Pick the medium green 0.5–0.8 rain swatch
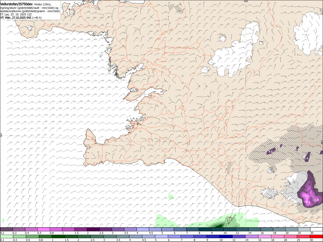 (32, 236)
